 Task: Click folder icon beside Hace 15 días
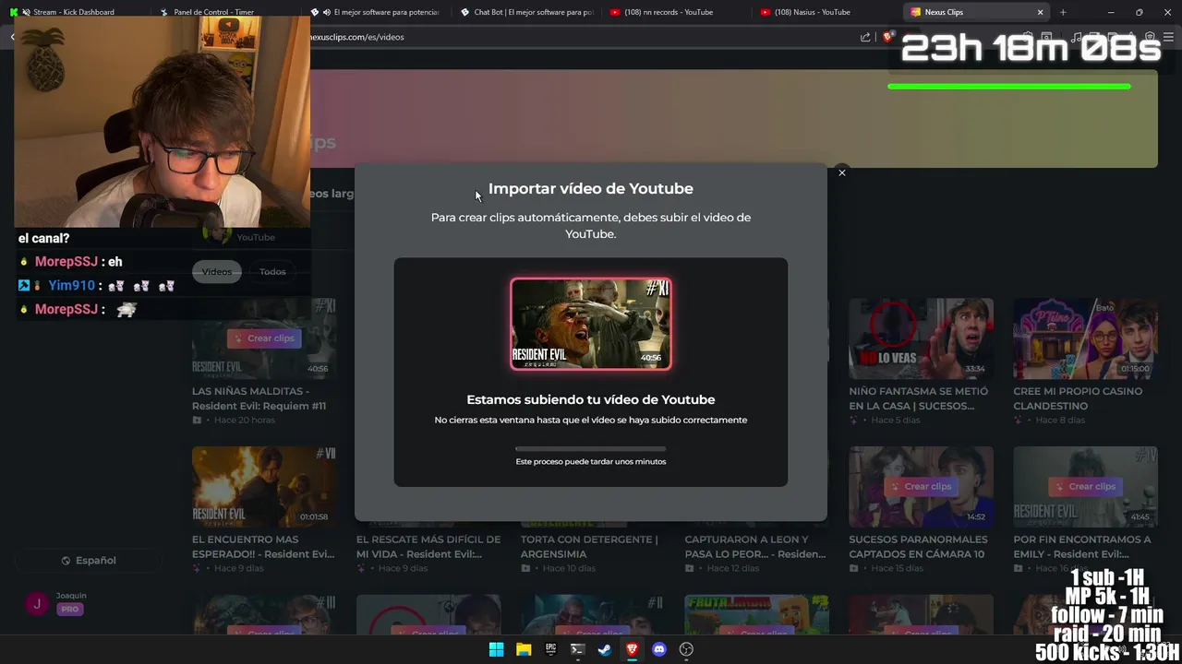pyautogui.click(x=854, y=569)
